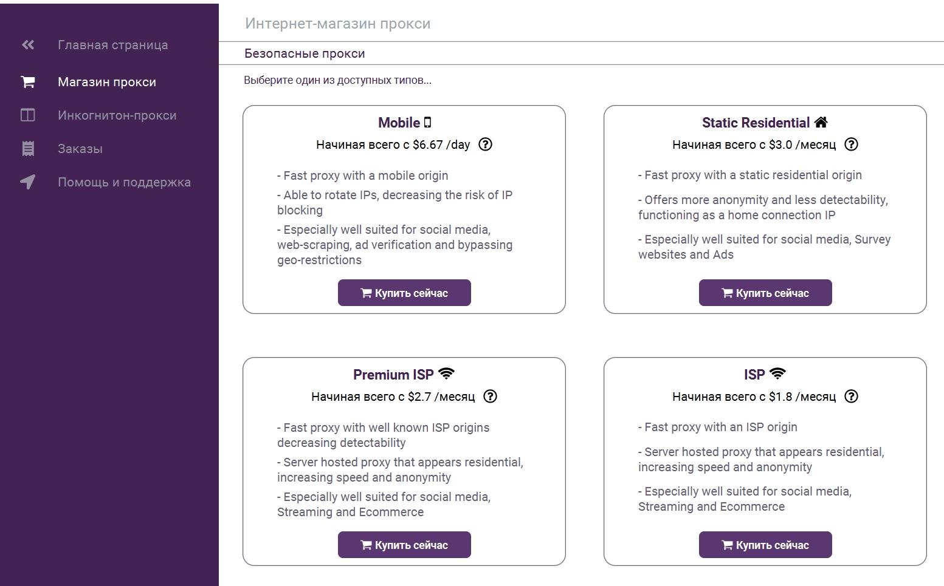Collapse sidebar with double-chevron icon
944x586 pixels.
click(28, 45)
